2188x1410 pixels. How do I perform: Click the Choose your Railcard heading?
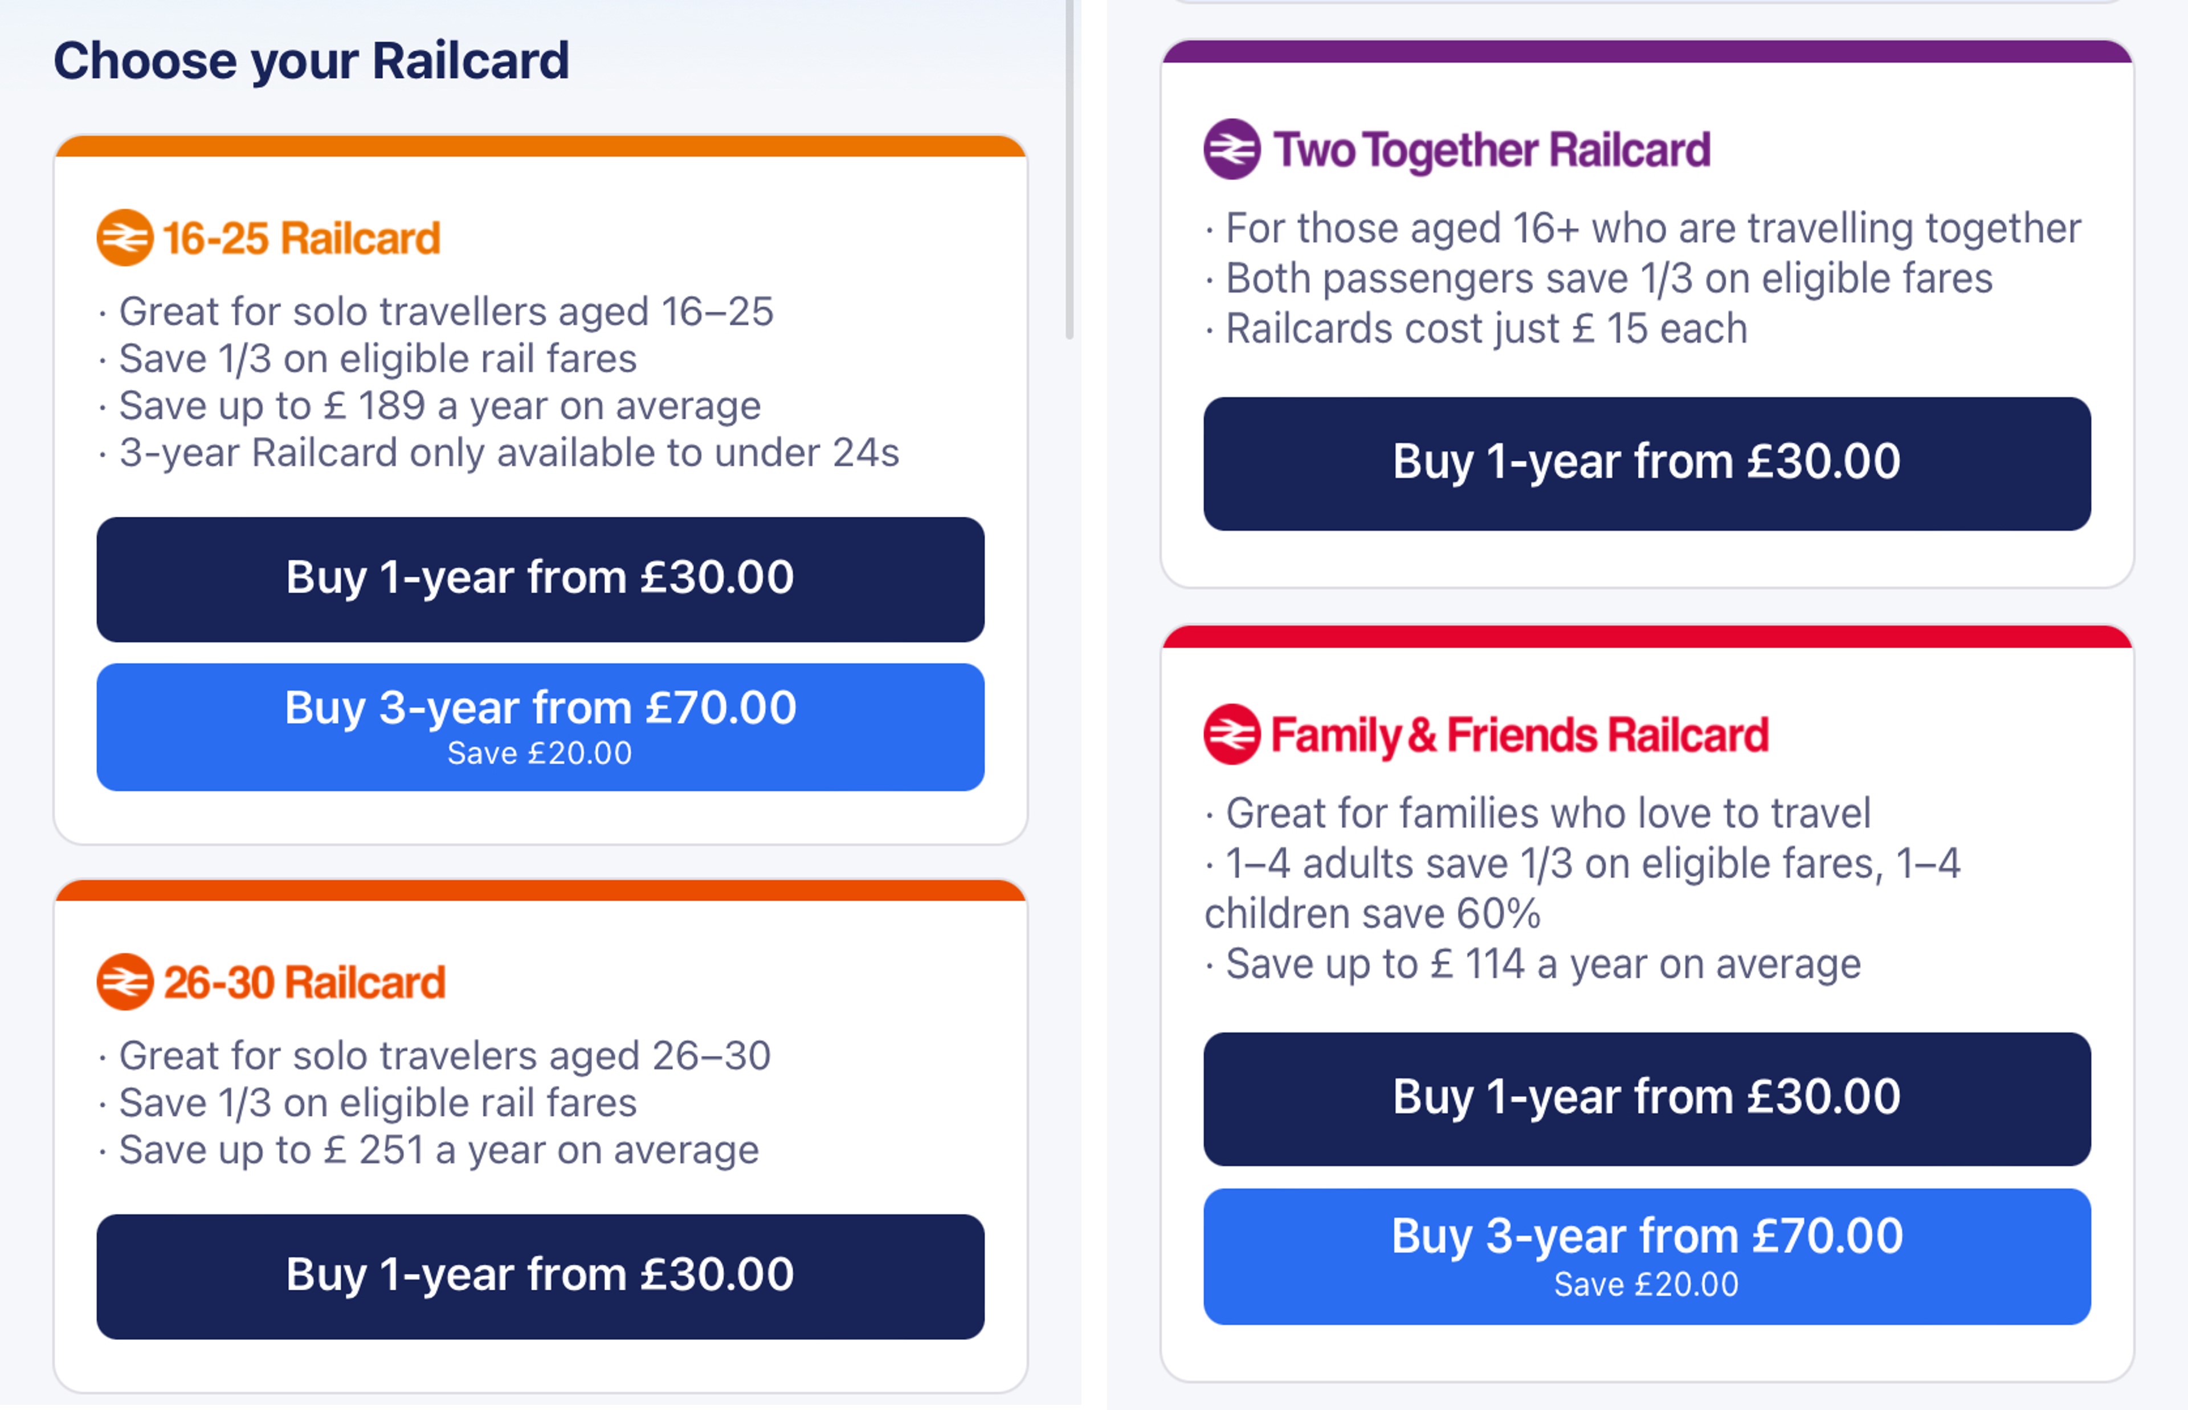click(x=311, y=60)
